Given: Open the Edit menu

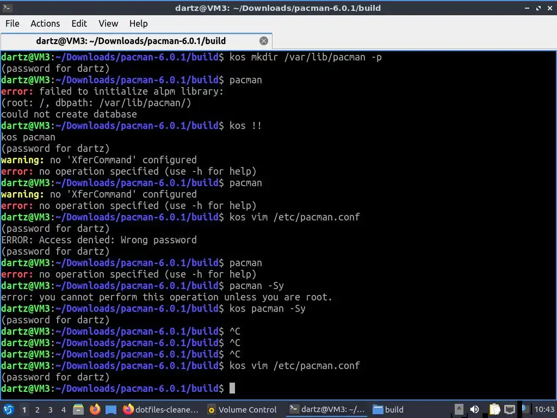Looking at the screenshot, I should [x=79, y=23].
